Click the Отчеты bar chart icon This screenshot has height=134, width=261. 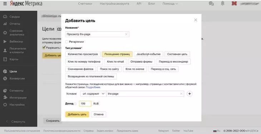point(5,24)
